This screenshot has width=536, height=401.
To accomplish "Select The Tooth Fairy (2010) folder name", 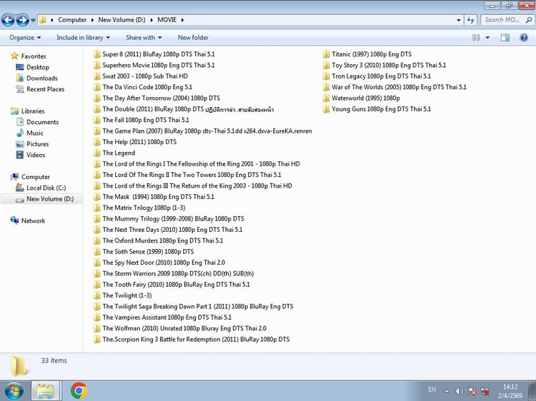I will pos(176,284).
